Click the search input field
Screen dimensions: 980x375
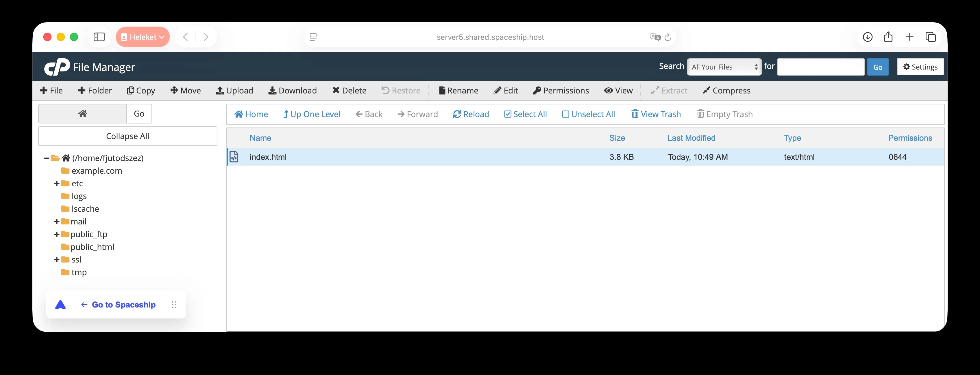tap(821, 67)
